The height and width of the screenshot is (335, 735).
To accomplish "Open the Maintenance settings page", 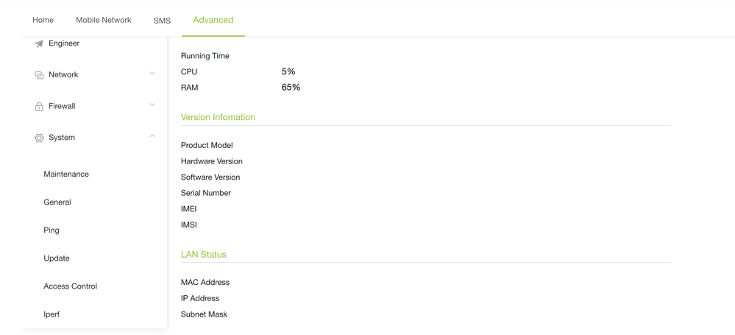I will (66, 174).
